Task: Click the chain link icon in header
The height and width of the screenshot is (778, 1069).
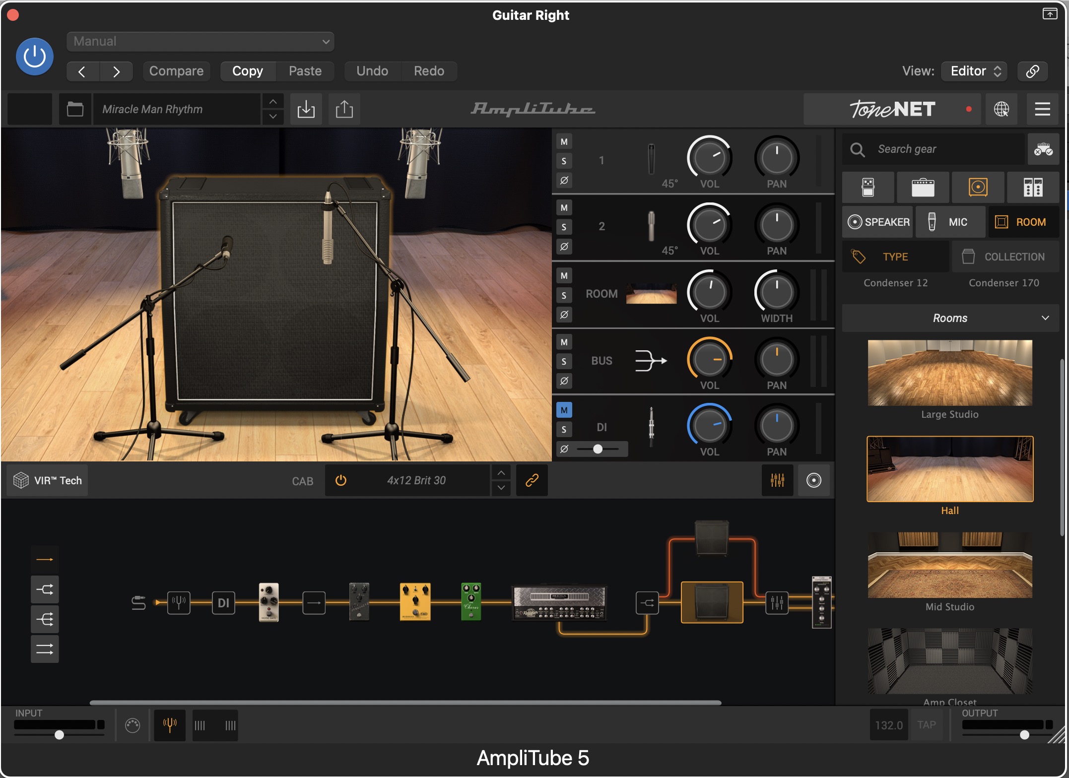Action: (1032, 71)
